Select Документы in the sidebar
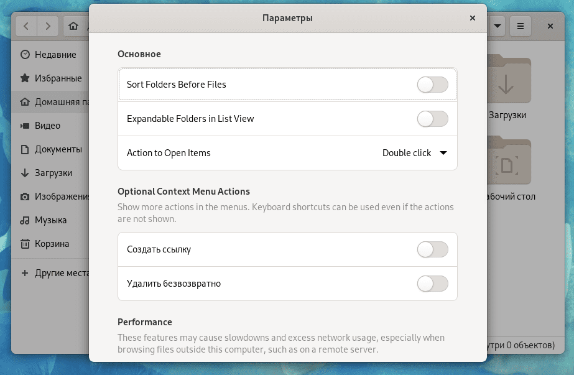 pyautogui.click(x=58, y=149)
